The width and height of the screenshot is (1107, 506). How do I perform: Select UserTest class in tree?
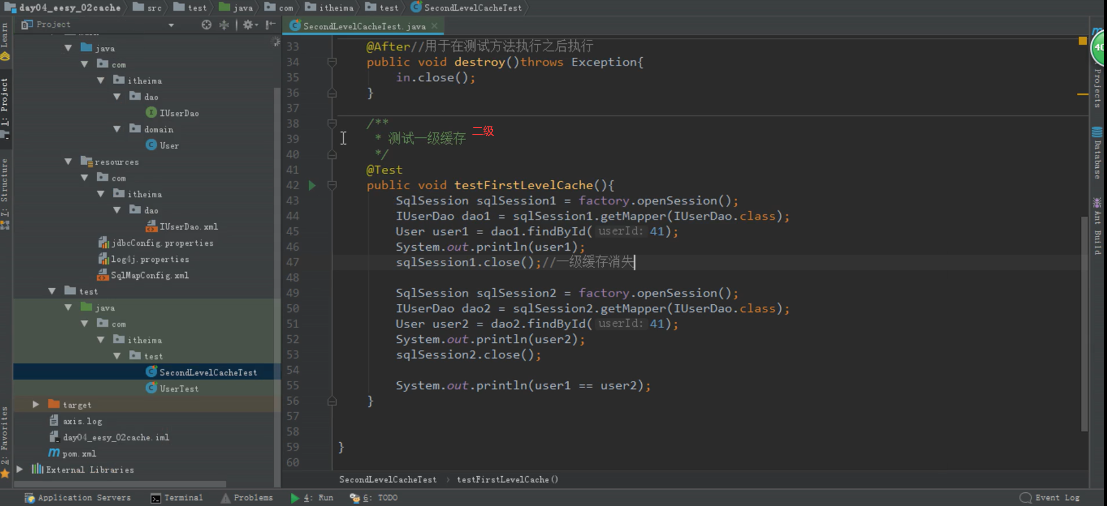coord(179,389)
